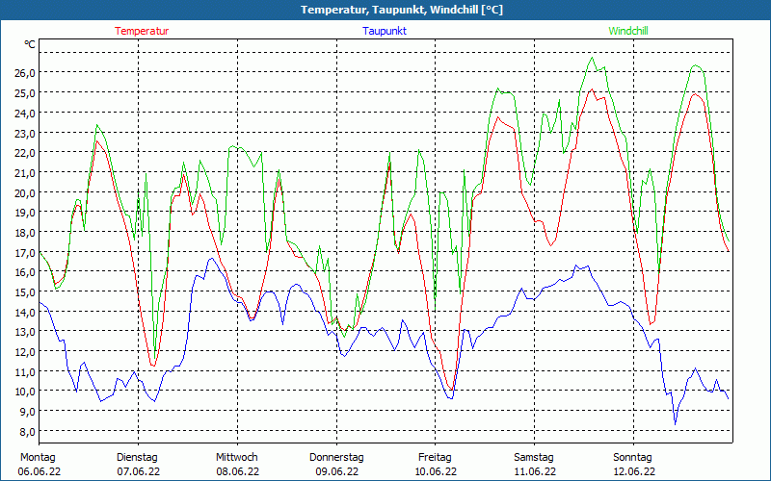Click the Sonntag day label
Screen dimensions: 771x481
click(632, 457)
